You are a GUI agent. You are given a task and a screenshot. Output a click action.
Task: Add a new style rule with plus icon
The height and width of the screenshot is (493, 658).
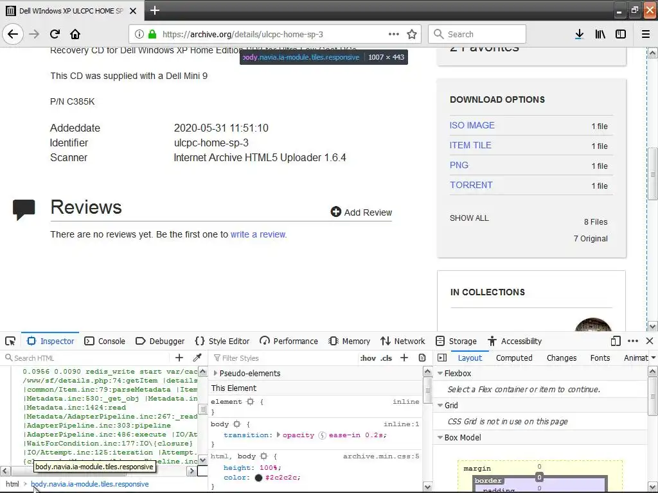pyautogui.click(x=404, y=358)
